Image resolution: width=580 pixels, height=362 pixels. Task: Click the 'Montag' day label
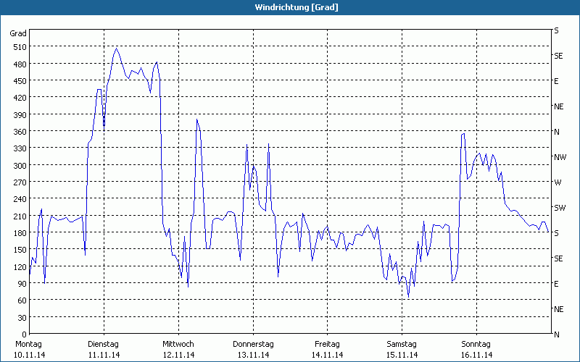click(x=28, y=345)
